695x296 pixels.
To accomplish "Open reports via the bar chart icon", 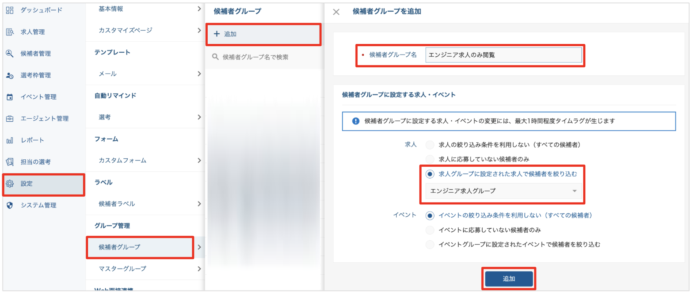I will pyautogui.click(x=10, y=140).
